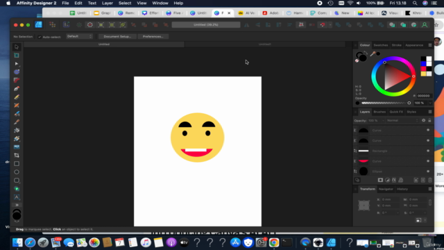Click the Adjustments icon in Layers panel
This screenshot has height=250, width=444.
(387, 180)
